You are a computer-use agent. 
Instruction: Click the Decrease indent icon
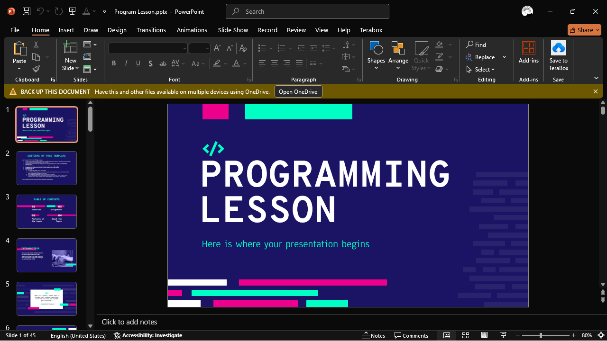pyautogui.click(x=301, y=48)
